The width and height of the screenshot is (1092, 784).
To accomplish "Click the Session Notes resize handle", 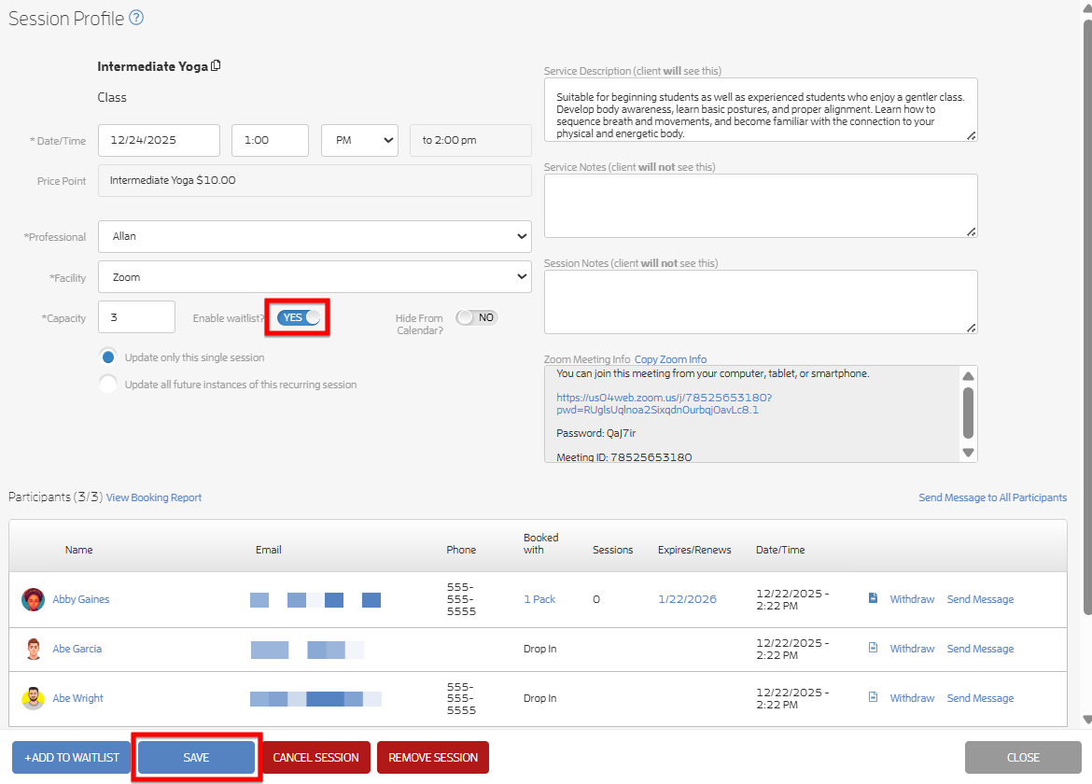I will pos(972,328).
